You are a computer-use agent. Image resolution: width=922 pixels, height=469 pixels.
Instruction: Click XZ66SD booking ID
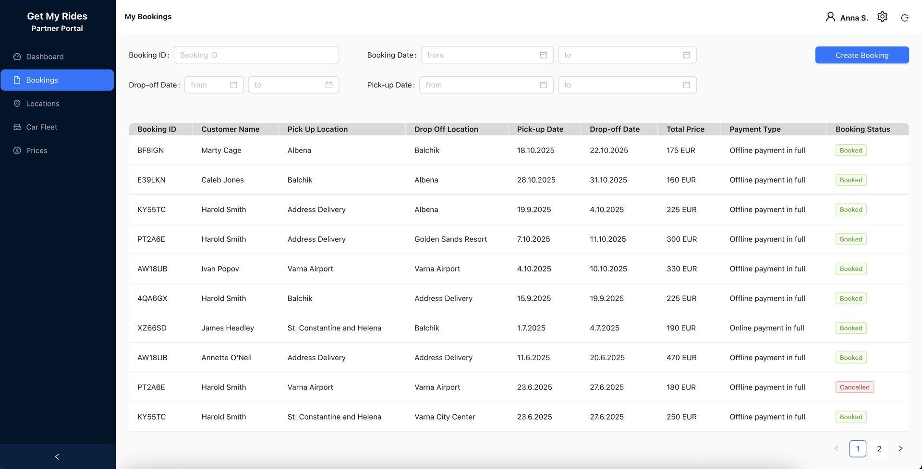[x=152, y=328]
